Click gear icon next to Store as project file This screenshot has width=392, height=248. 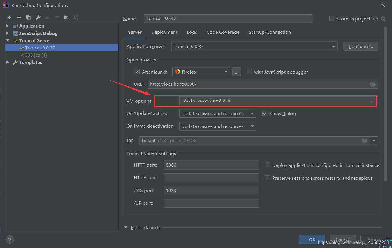[383, 19]
